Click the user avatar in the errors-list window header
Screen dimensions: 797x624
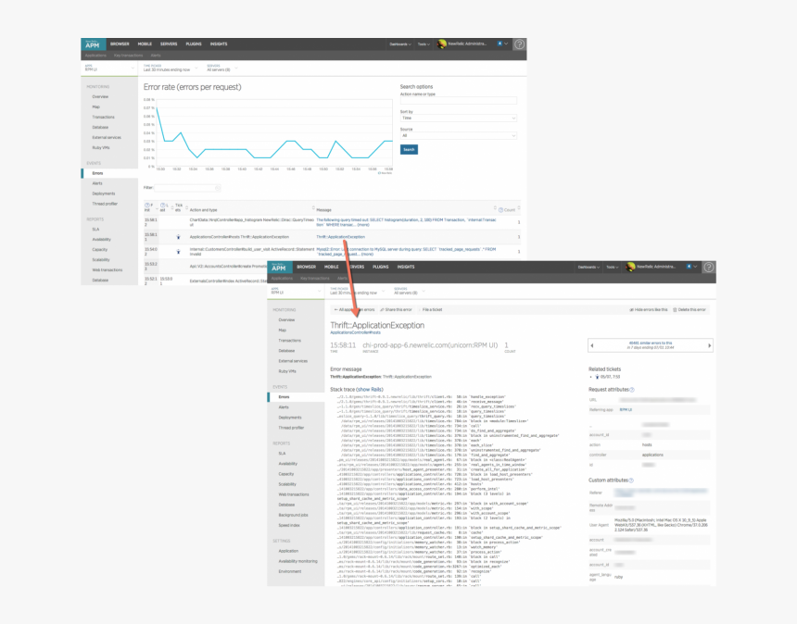coord(442,44)
